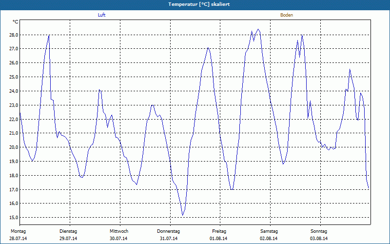This screenshot has width=390, height=244.
Task: Click the 27,0 y-axis value
Action: (14, 49)
